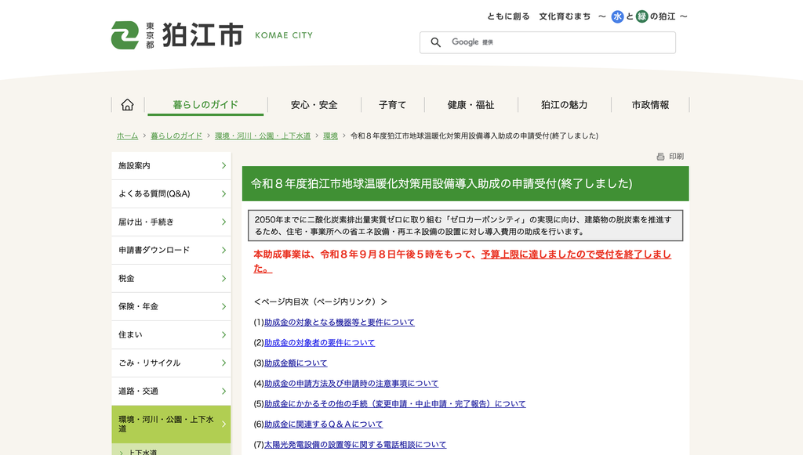Click the 印刷 print link
The width and height of the screenshot is (803, 455).
(676, 157)
